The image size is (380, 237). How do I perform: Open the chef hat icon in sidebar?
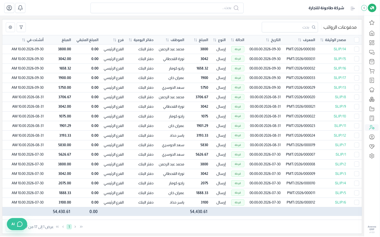[372, 90]
